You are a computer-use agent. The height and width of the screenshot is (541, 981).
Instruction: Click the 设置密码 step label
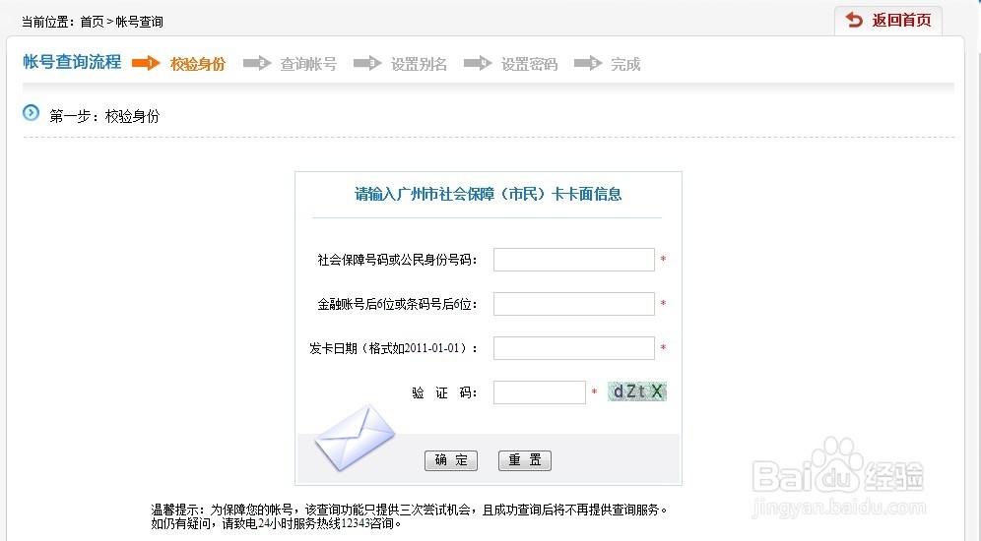click(x=529, y=64)
